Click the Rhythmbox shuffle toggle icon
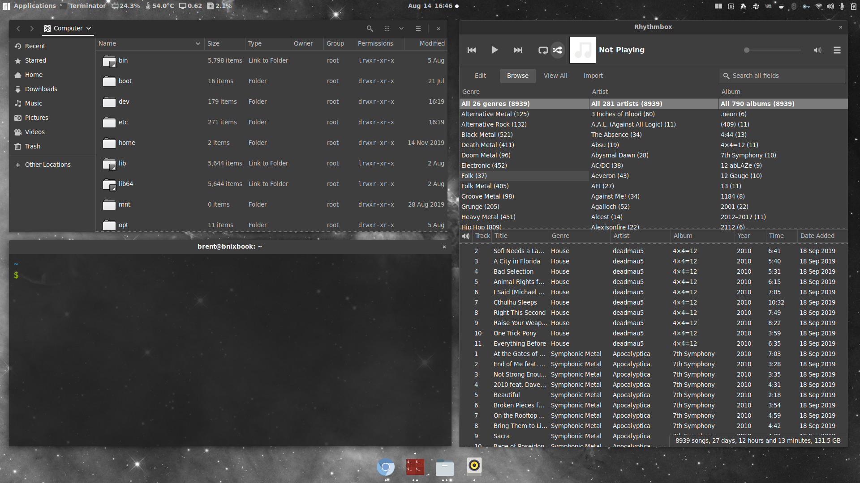 558,50
